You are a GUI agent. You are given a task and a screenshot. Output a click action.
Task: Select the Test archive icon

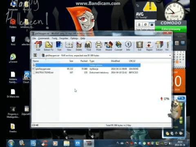(59, 46)
